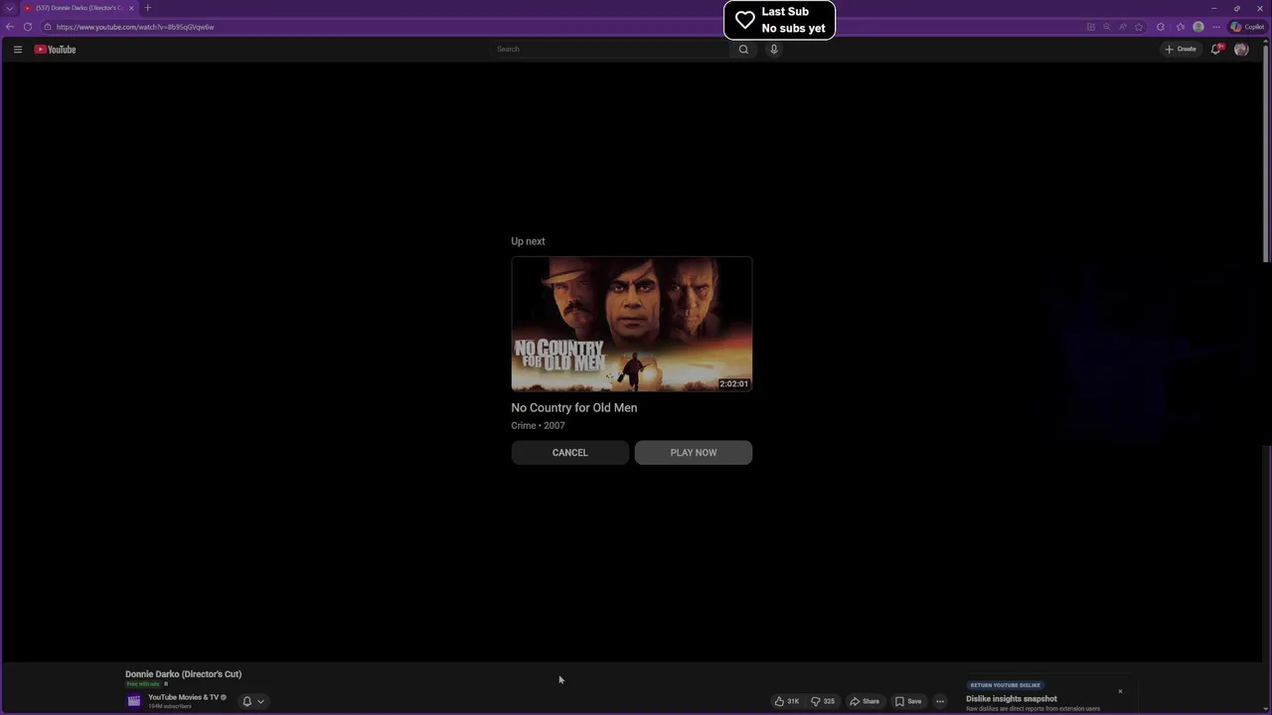
Task: Add this page to favorites star
Action: point(1139,27)
